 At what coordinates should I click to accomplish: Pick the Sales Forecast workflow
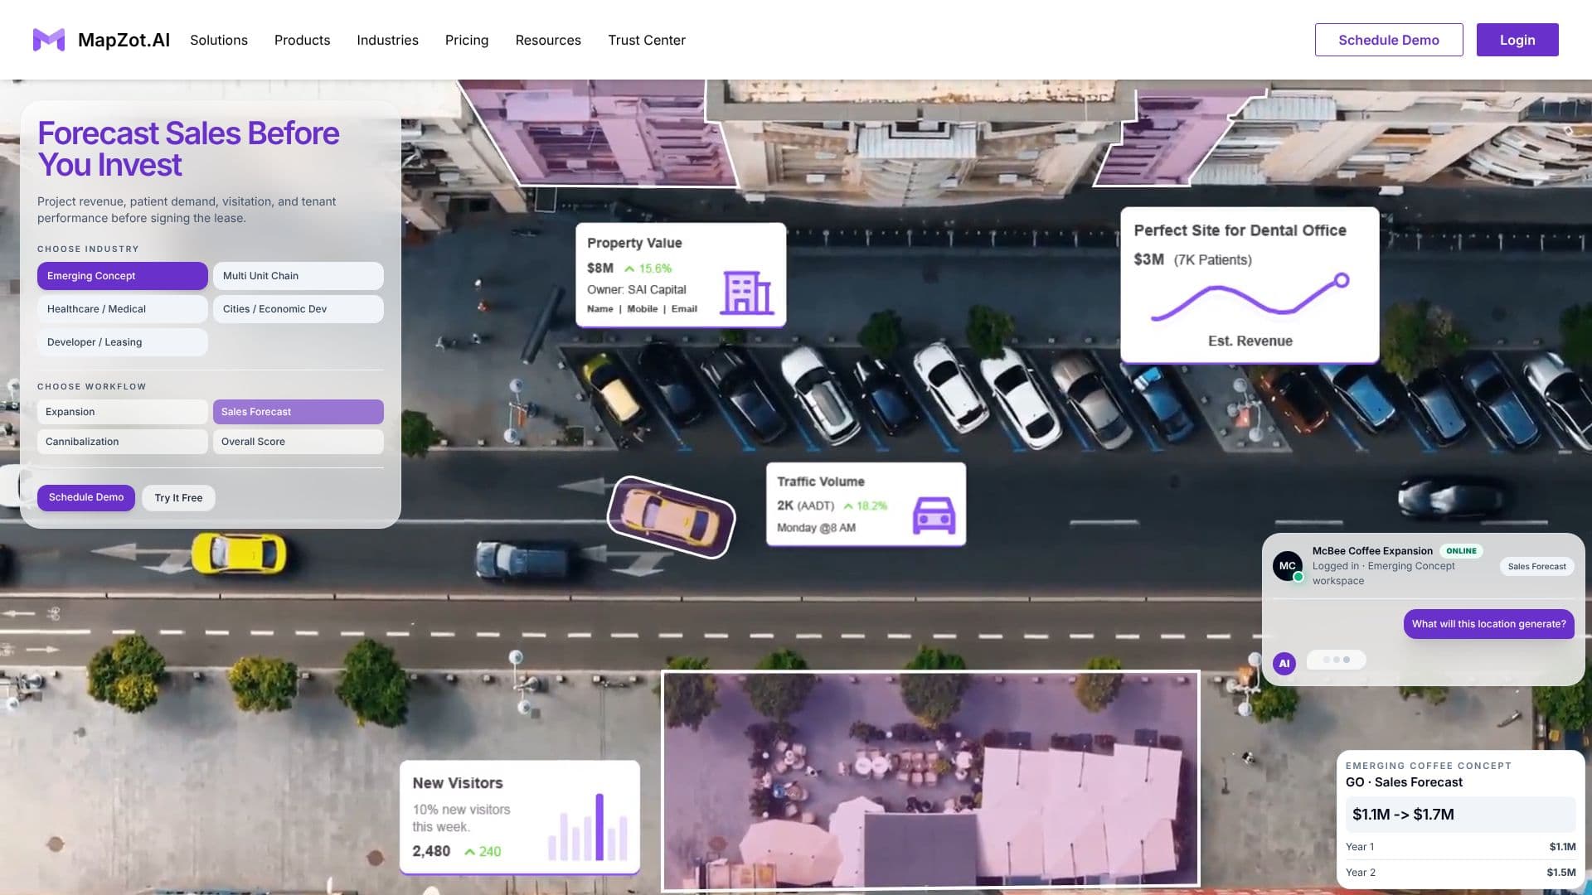pyautogui.click(x=298, y=412)
